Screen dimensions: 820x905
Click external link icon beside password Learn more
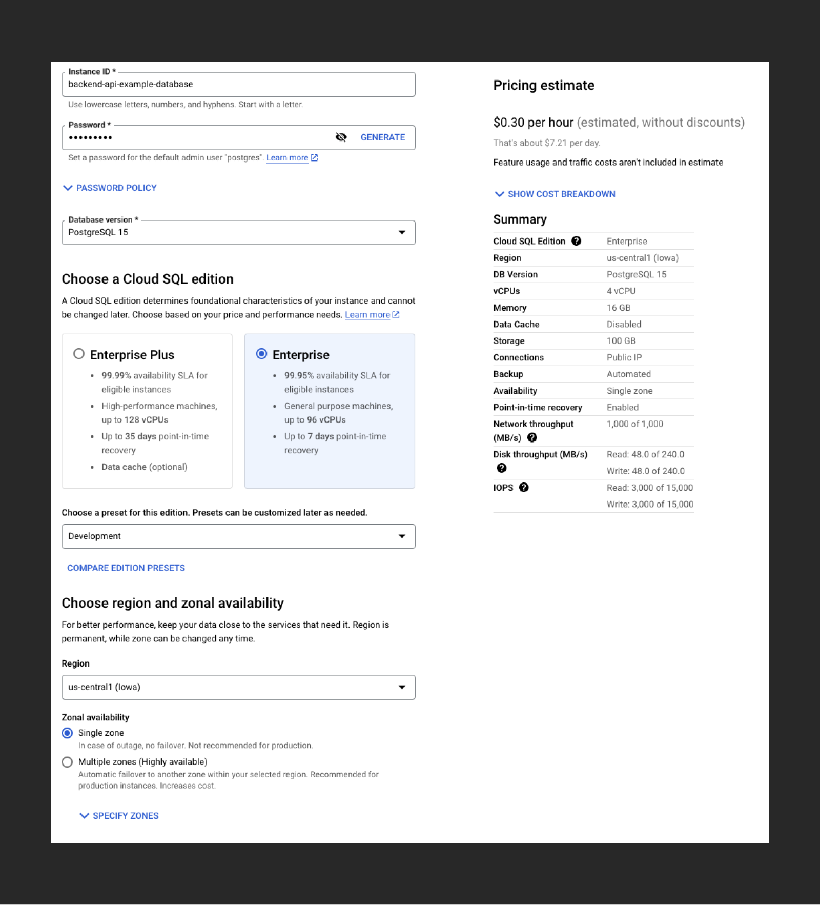click(314, 158)
